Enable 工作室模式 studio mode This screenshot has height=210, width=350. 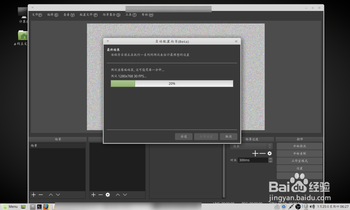click(x=299, y=161)
